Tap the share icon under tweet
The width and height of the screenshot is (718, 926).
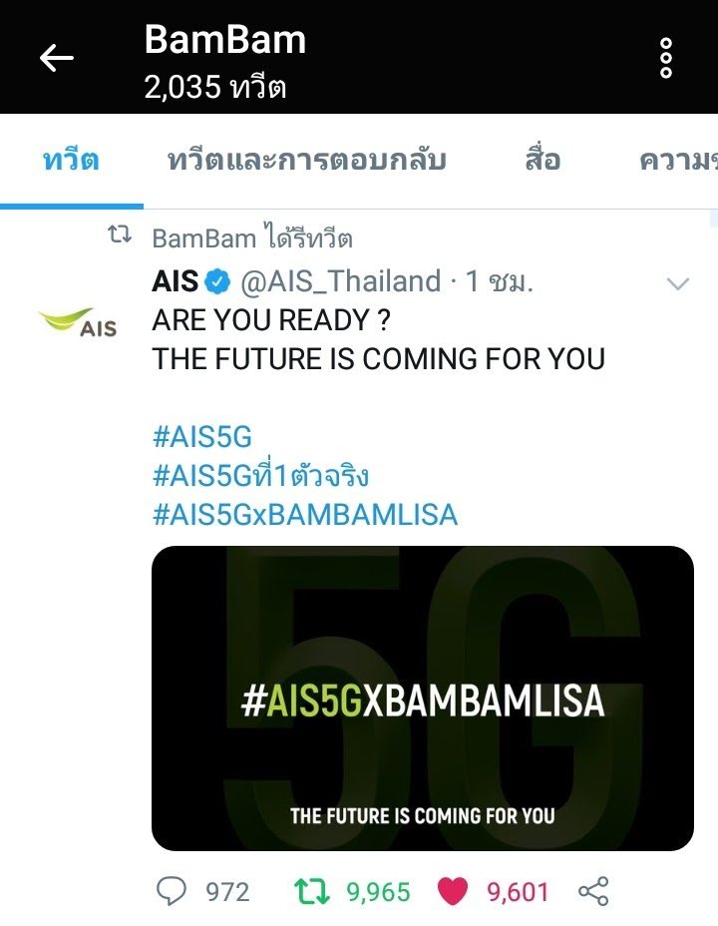[593, 891]
